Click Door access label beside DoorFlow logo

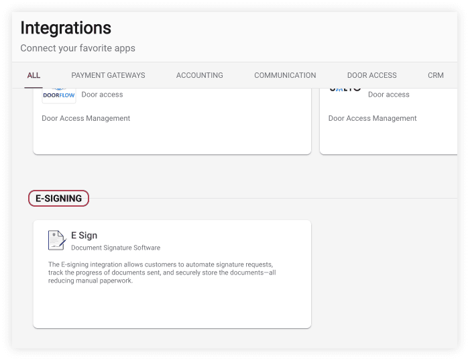[102, 95]
